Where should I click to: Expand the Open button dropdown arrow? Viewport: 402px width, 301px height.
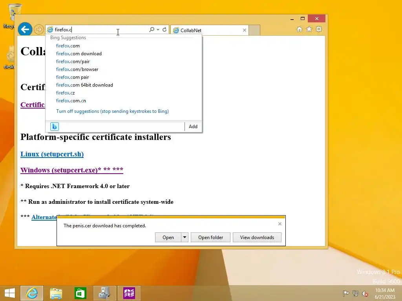click(185, 238)
